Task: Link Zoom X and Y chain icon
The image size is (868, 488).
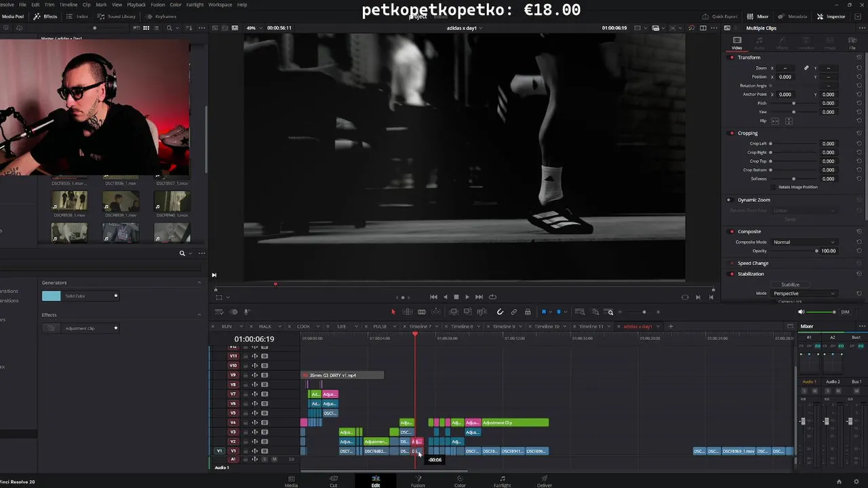Action: tap(806, 68)
